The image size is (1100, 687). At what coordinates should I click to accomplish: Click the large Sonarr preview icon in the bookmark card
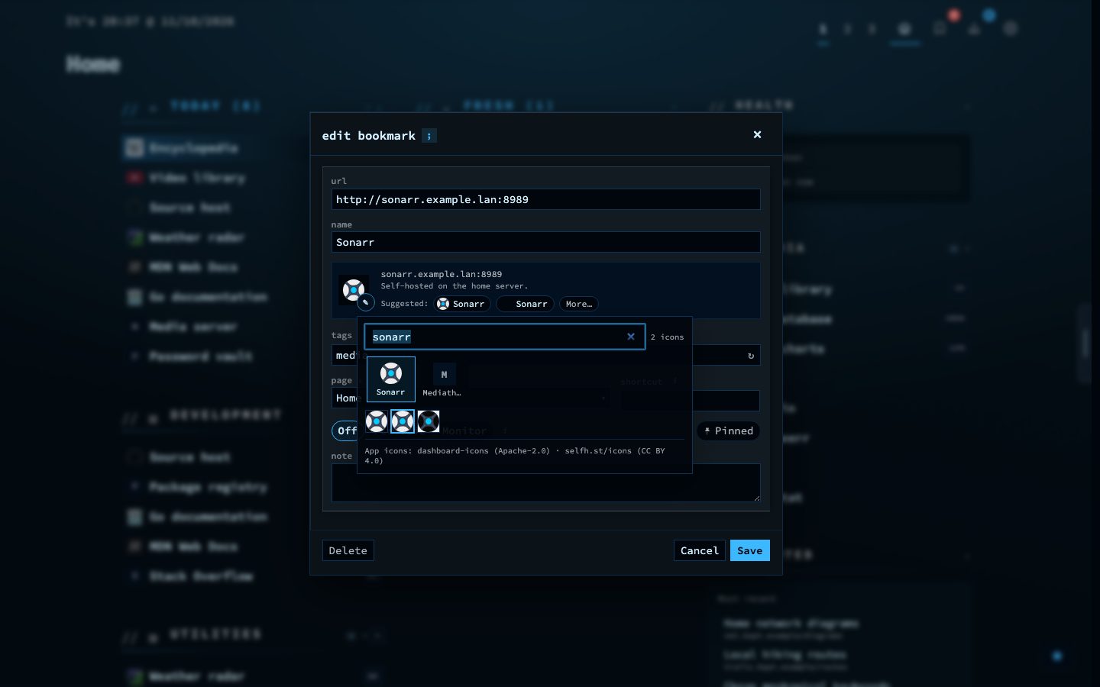353,290
